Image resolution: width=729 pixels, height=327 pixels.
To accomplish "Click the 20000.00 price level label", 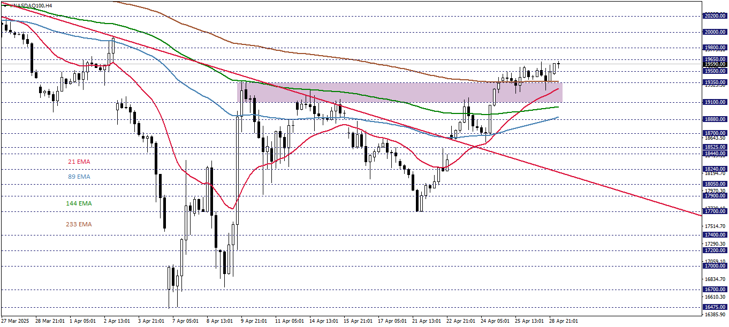I will [716, 32].
